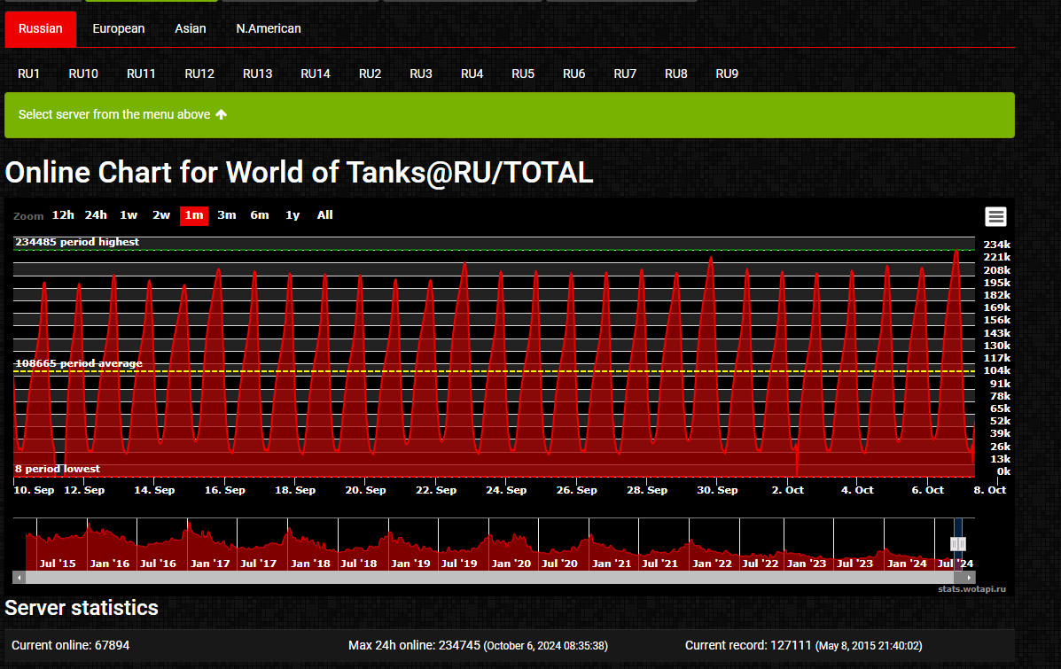Click the navigator scrollbar left arrow
This screenshot has width=1061, height=669.
tap(19, 577)
